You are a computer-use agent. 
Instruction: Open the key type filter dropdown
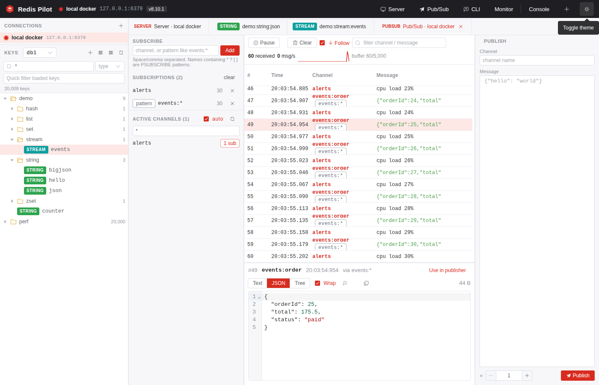pyautogui.click(x=110, y=66)
